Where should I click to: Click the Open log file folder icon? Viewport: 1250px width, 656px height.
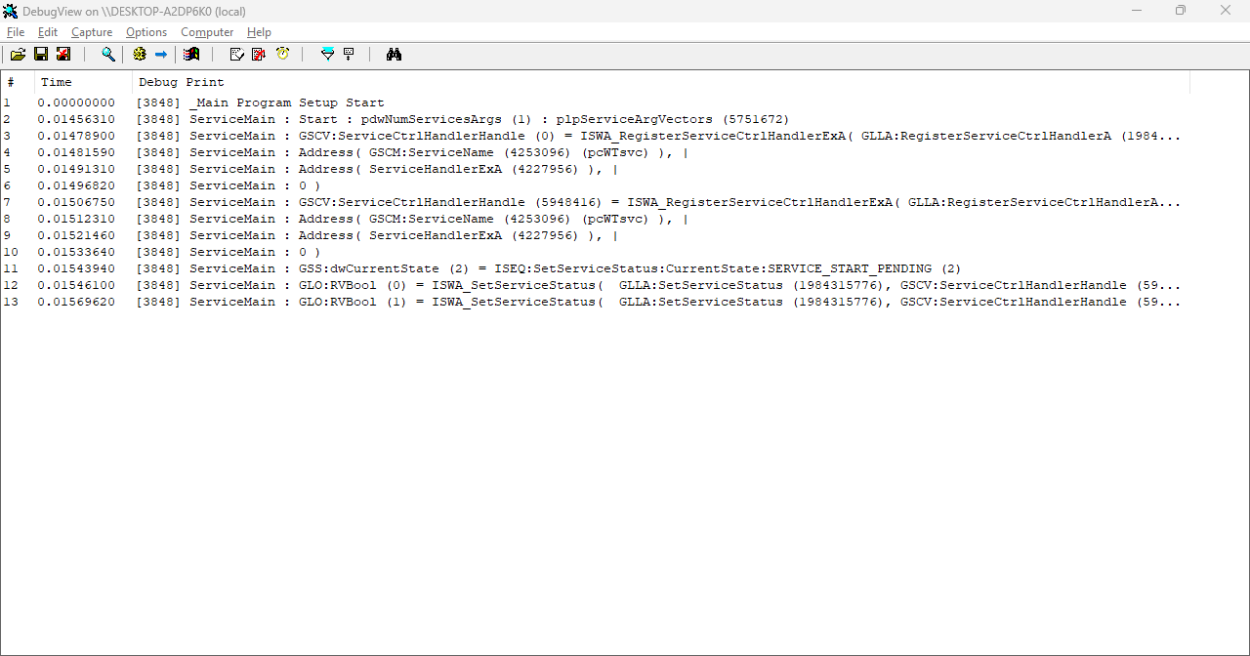(x=18, y=55)
